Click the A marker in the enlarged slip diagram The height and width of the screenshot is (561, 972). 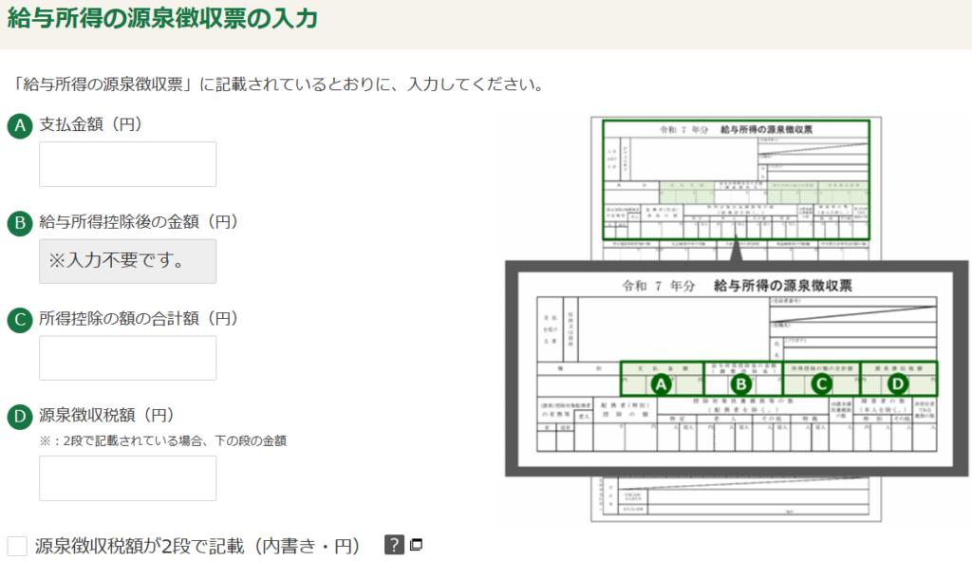(662, 383)
